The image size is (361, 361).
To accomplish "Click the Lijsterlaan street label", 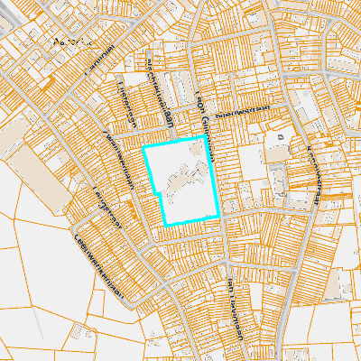I will 127,104.
